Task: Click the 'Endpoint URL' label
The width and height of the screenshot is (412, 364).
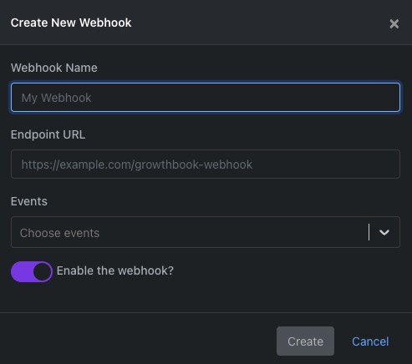Action: coord(48,134)
